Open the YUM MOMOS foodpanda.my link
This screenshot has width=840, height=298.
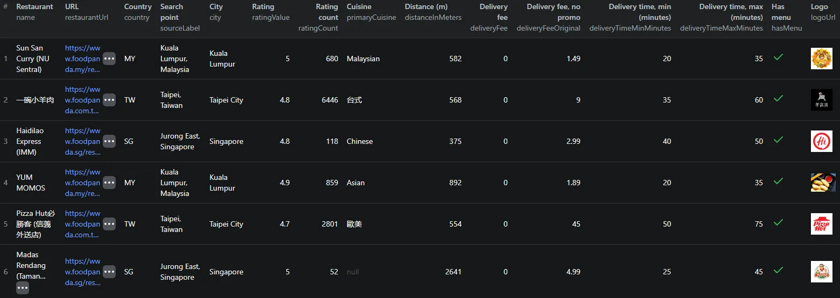[83, 183]
